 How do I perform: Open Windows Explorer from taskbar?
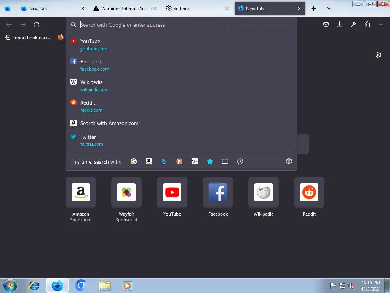click(x=105, y=285)
